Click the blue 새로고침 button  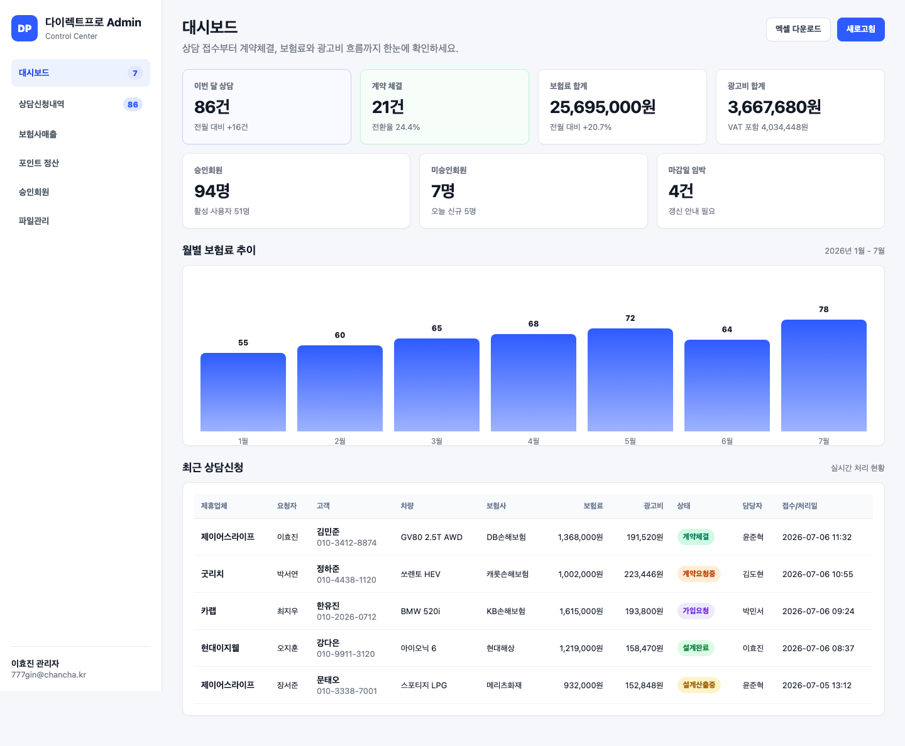[x=860, y=30]
